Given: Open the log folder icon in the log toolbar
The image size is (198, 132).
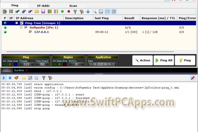Looking at the screenshot, I should (24, 78).
